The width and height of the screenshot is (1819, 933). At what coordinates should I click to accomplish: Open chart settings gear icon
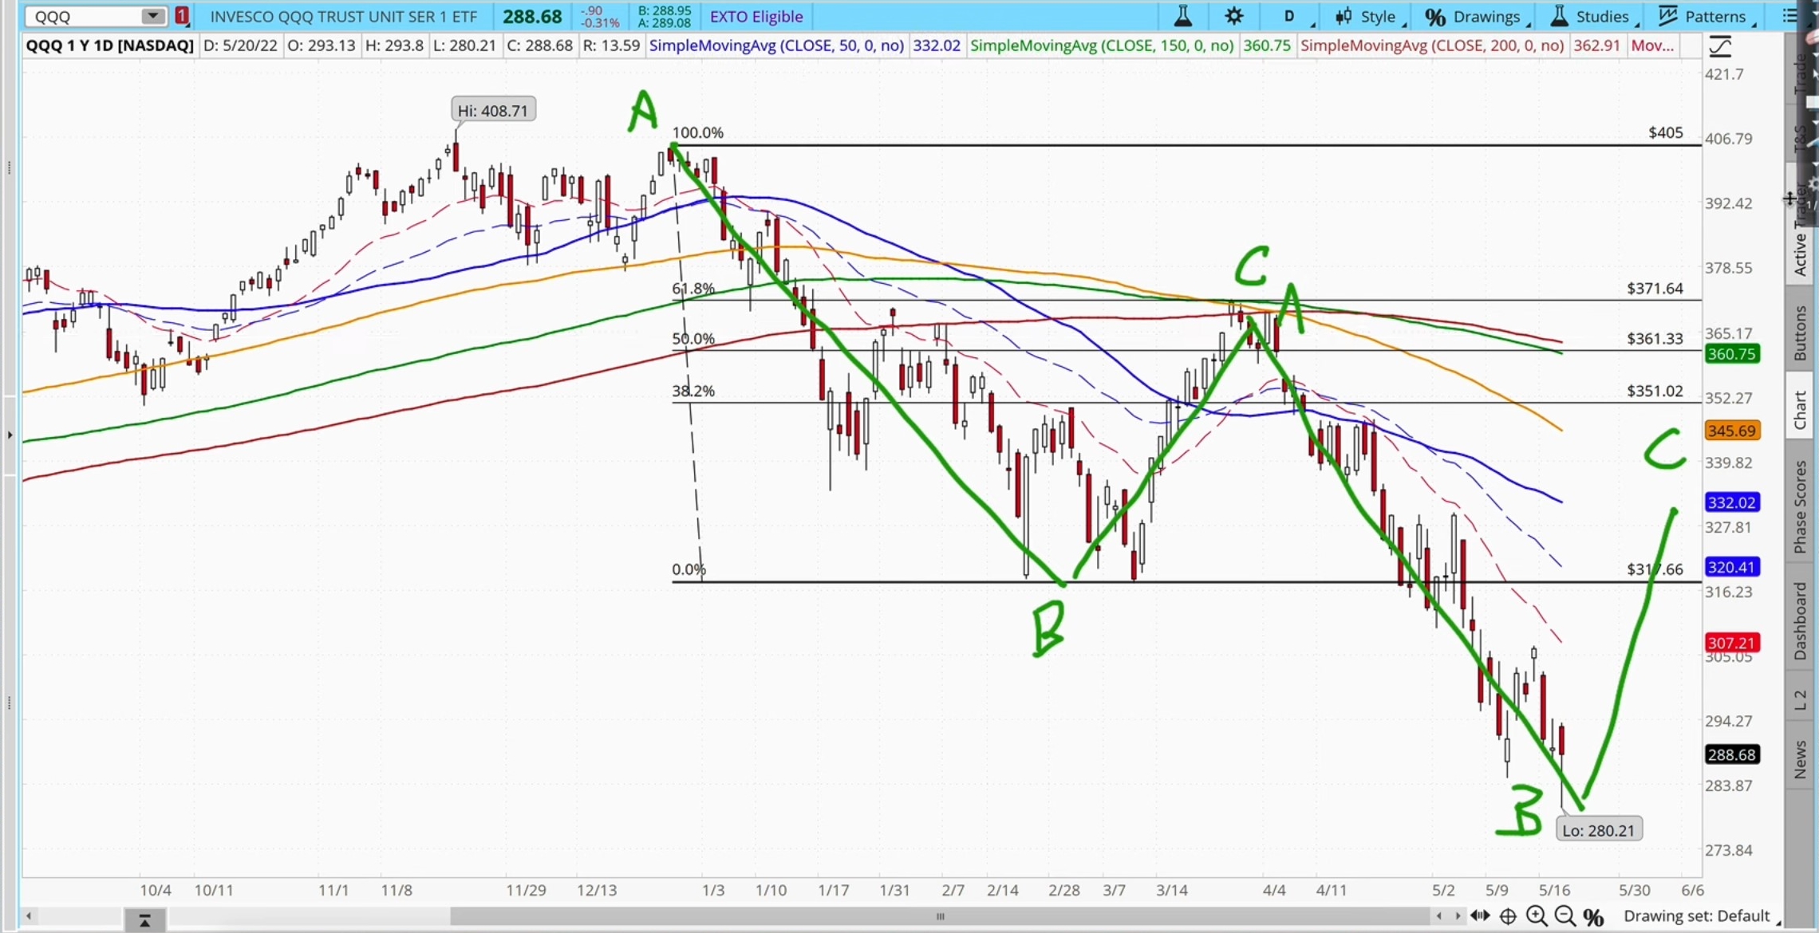[x=1234, y=16]
